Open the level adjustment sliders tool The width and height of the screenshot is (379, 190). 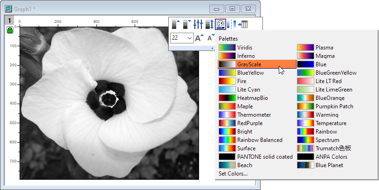click(199, 24)
